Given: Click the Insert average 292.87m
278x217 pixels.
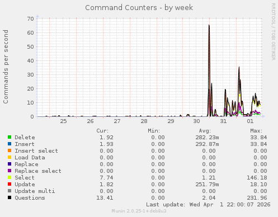Looking at the screenshot, I should point(207,144).
